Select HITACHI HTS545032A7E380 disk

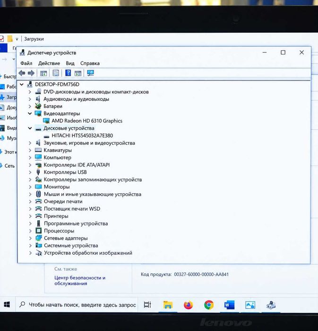click(x=82, y=135)
